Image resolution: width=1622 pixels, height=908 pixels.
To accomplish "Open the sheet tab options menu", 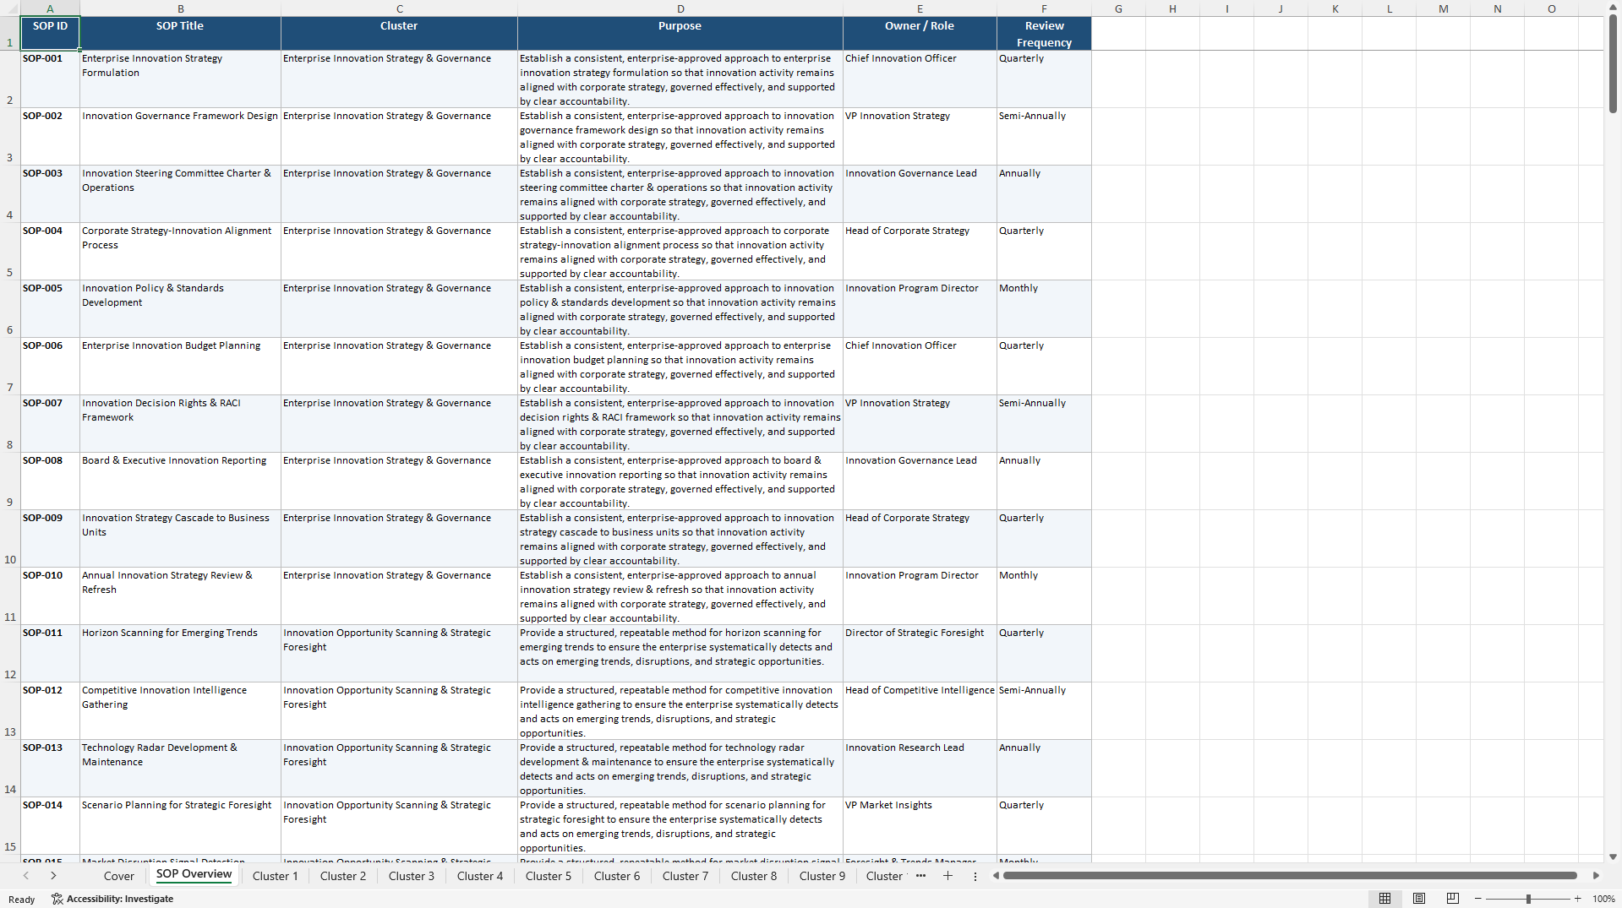I will click(975, 876).
